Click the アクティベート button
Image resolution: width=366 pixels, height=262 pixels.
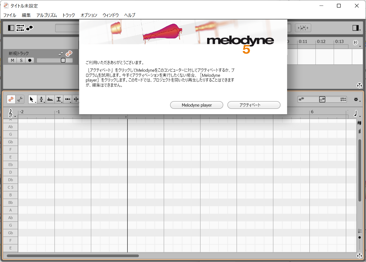click(x=254, y=105)
